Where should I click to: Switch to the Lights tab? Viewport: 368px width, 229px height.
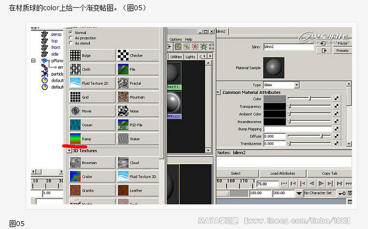pos(190,57)
